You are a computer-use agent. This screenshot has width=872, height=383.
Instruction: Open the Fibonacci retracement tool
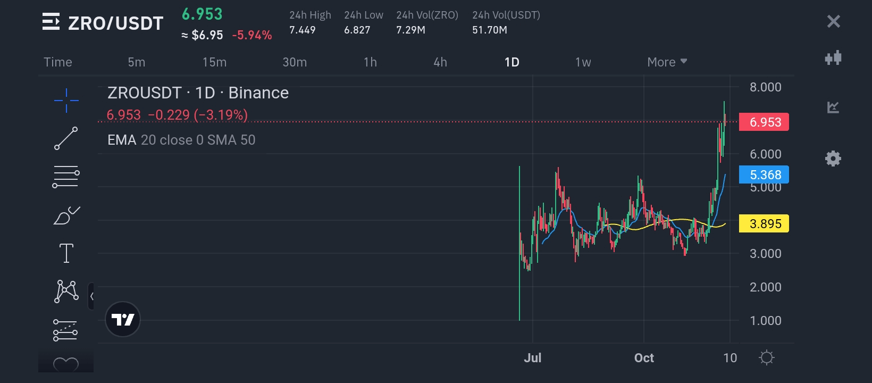[x=66, y=177]
